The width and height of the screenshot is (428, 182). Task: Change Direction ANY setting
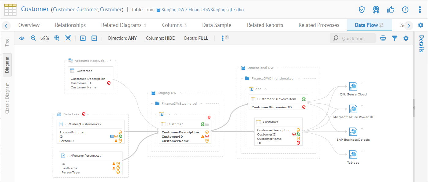pyautogui.click(x=122, y=38)
